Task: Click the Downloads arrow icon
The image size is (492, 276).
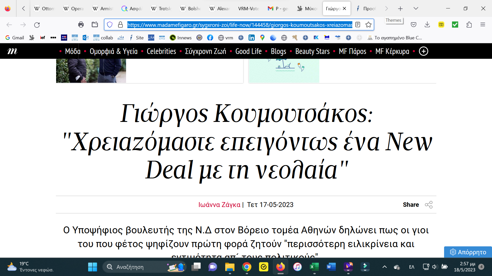Action: click(x=427, y=25)
